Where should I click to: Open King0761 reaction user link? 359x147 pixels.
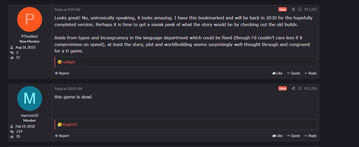pyautogui.click(x=70, y=125)
